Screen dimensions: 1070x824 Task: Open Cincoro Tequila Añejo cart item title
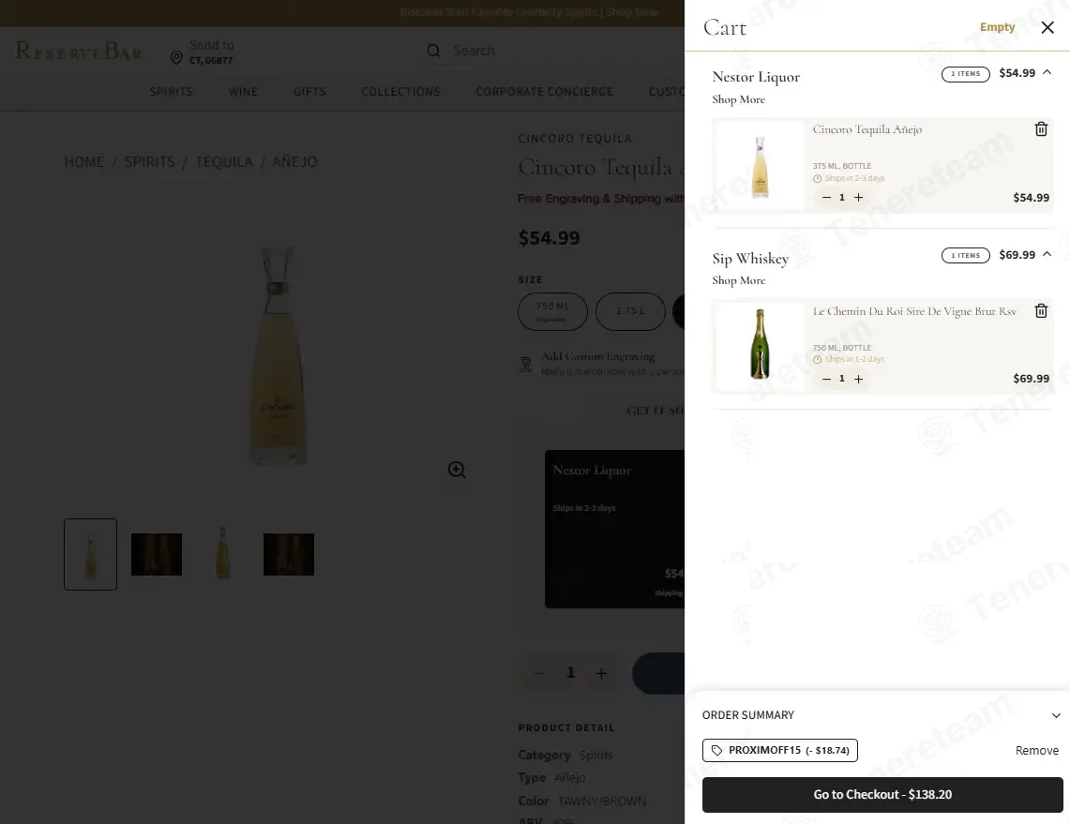point(867,129)
